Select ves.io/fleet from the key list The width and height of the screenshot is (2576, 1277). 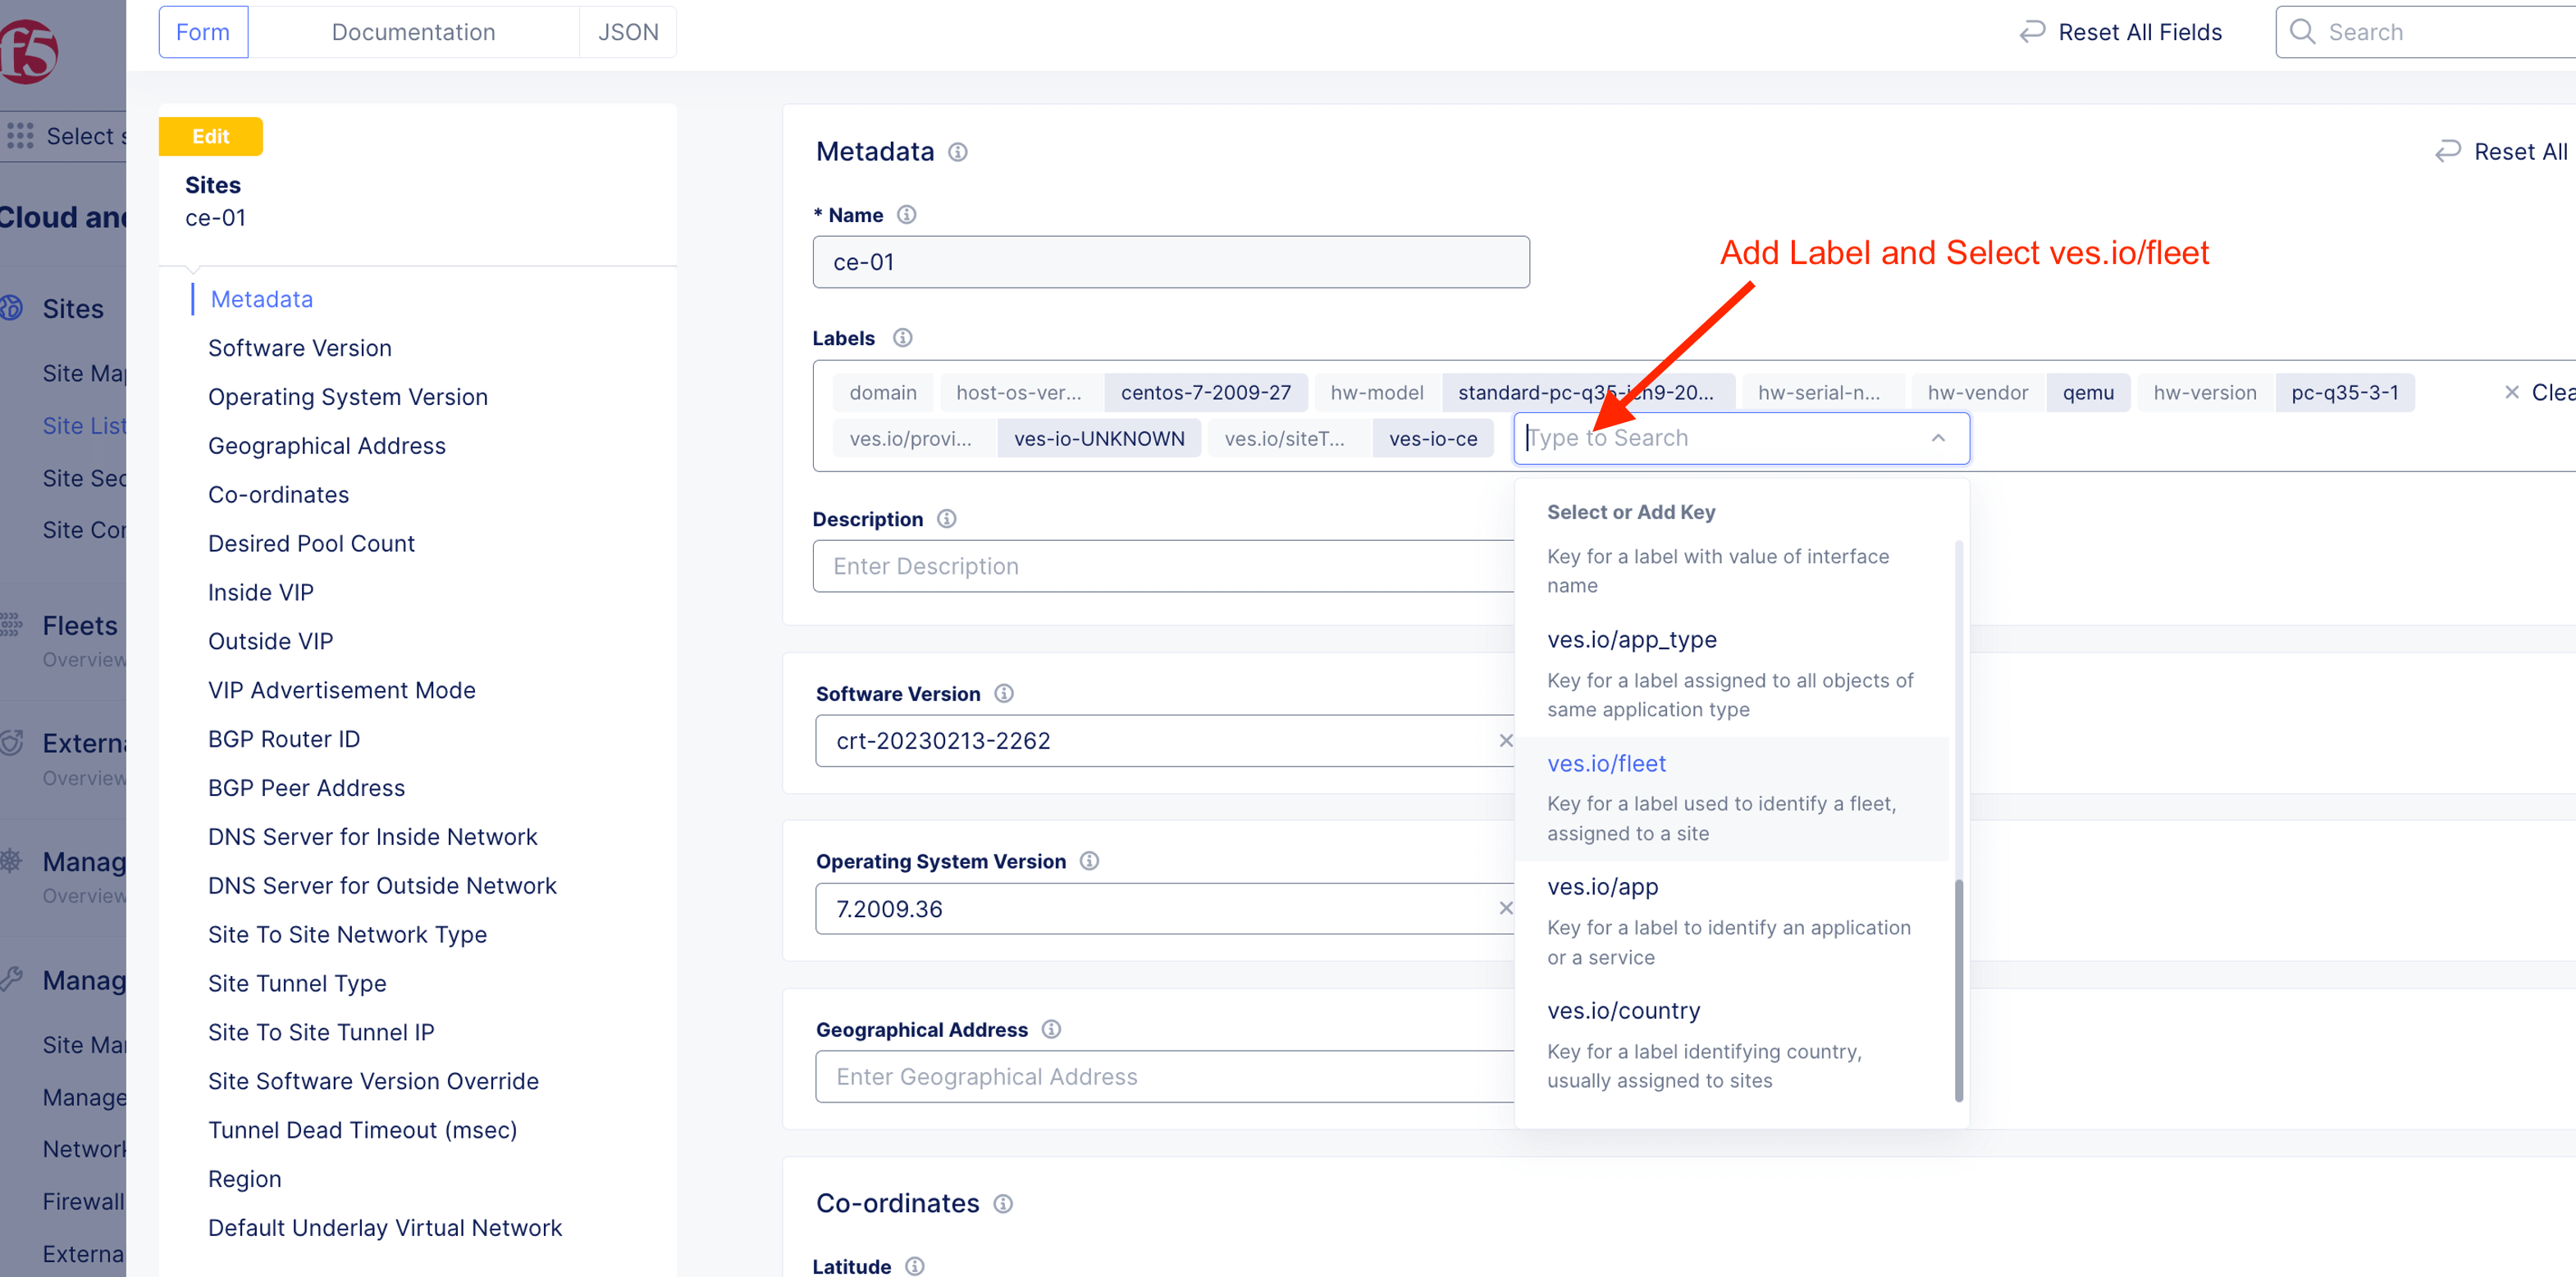tap(1606, 763)
